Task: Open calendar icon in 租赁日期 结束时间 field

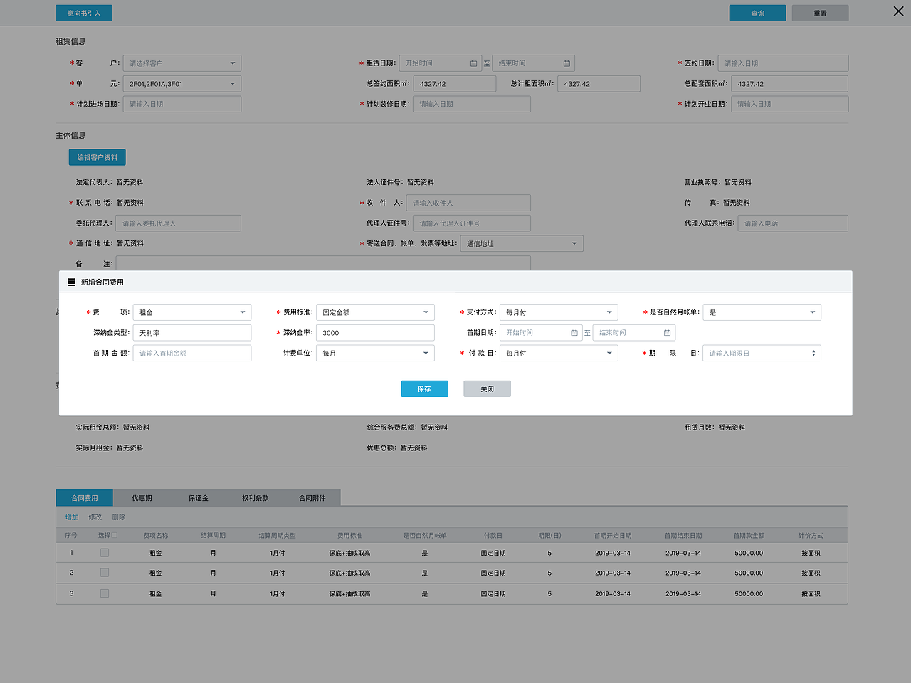Action: (x=567, y=63)
